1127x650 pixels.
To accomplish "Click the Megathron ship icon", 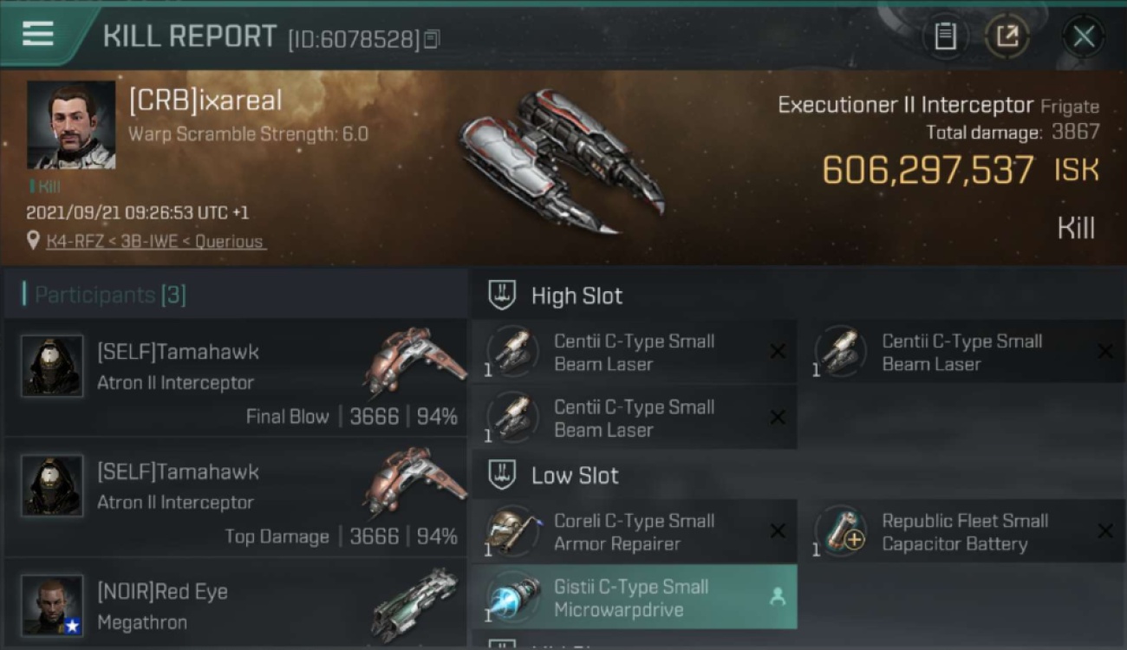I will pos(414,604).
